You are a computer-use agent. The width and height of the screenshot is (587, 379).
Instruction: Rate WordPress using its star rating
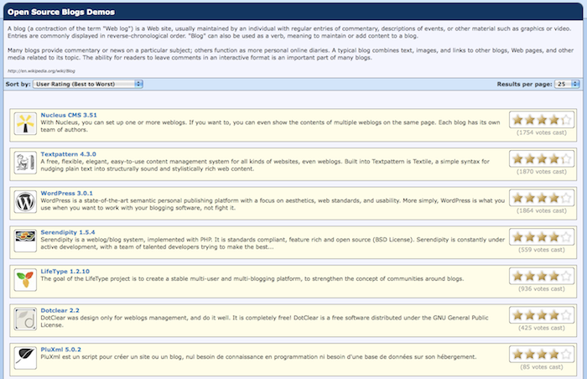click(x=543, y=198)
